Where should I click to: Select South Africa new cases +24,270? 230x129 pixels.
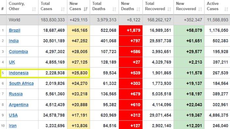click(80, 83)
